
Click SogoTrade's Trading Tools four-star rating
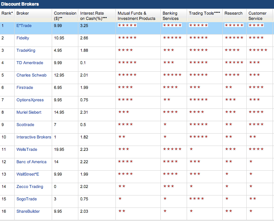(x=196, y=199)
